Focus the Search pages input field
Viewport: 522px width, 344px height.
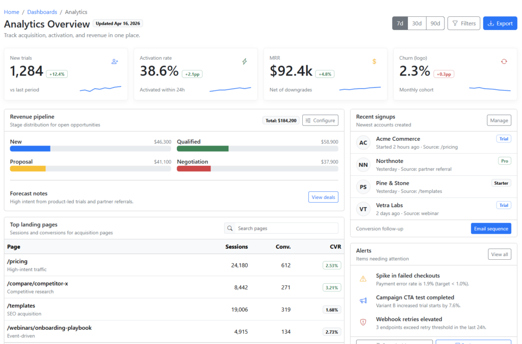[x=286, y=228]
